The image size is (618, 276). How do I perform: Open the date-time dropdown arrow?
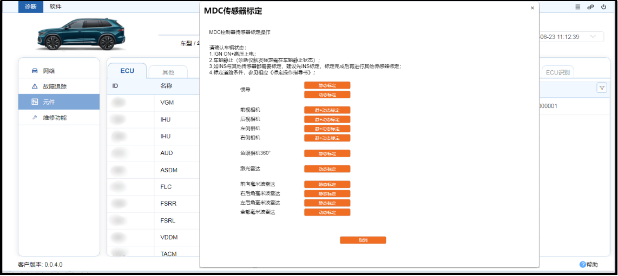[x=593, y=37]
